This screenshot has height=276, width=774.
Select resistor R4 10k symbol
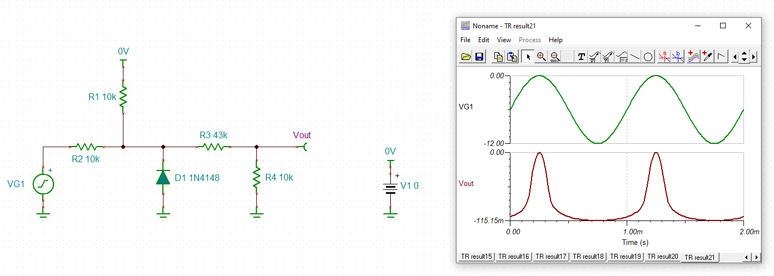(256, 178)
